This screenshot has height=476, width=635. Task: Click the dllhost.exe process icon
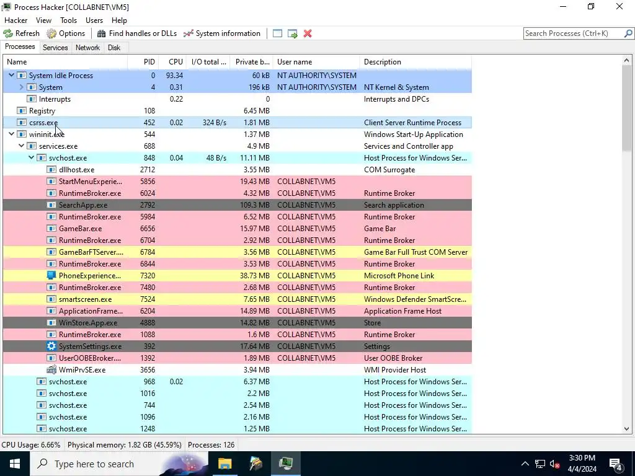click(x=51, y=170)
